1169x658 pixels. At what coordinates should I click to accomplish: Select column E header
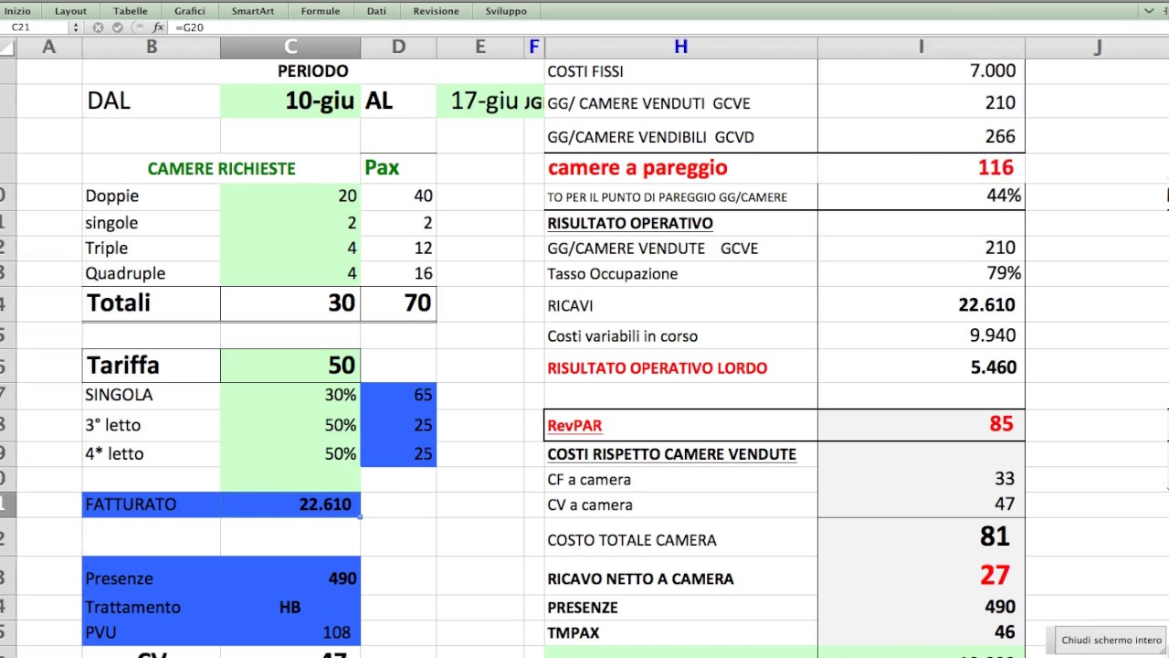click(x=480, y=47)
